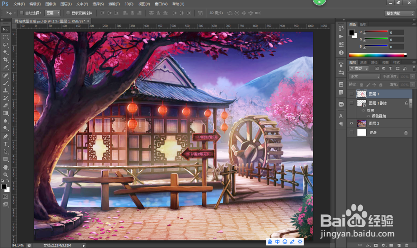
Task: Open the Actions panel play icon
Action: coord(341,36)
